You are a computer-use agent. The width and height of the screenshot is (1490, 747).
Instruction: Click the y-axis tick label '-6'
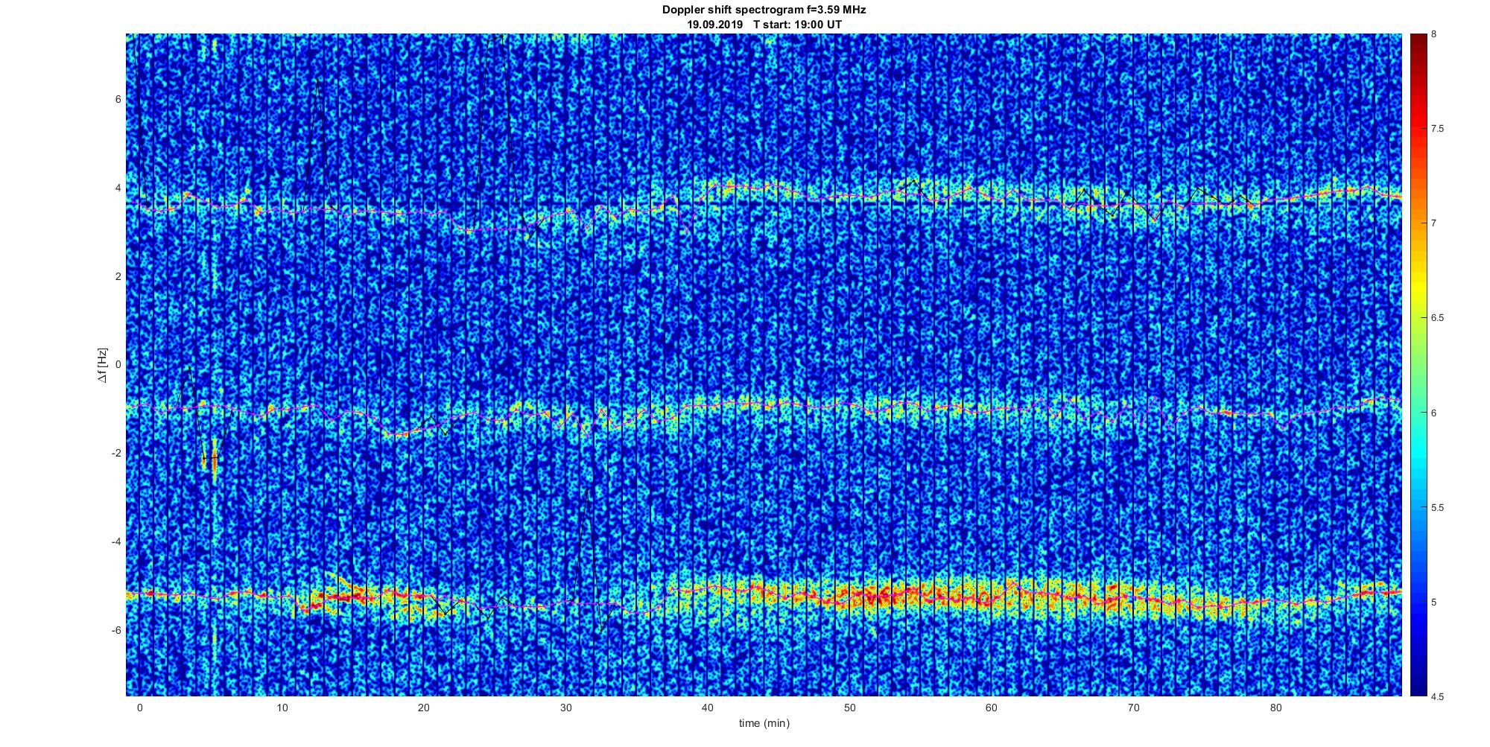tap(116, 630)
